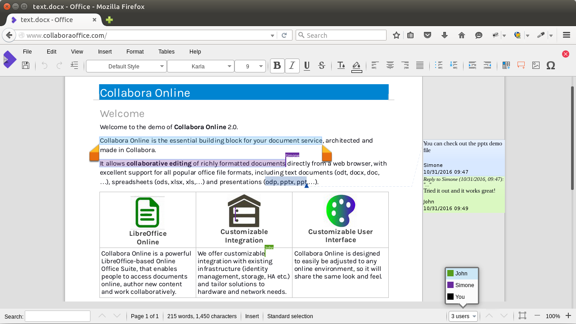Viewport: 576px width, 324px height.
Task: Insert a table using the toolbar icon
Action: click(x=506, y=66)
